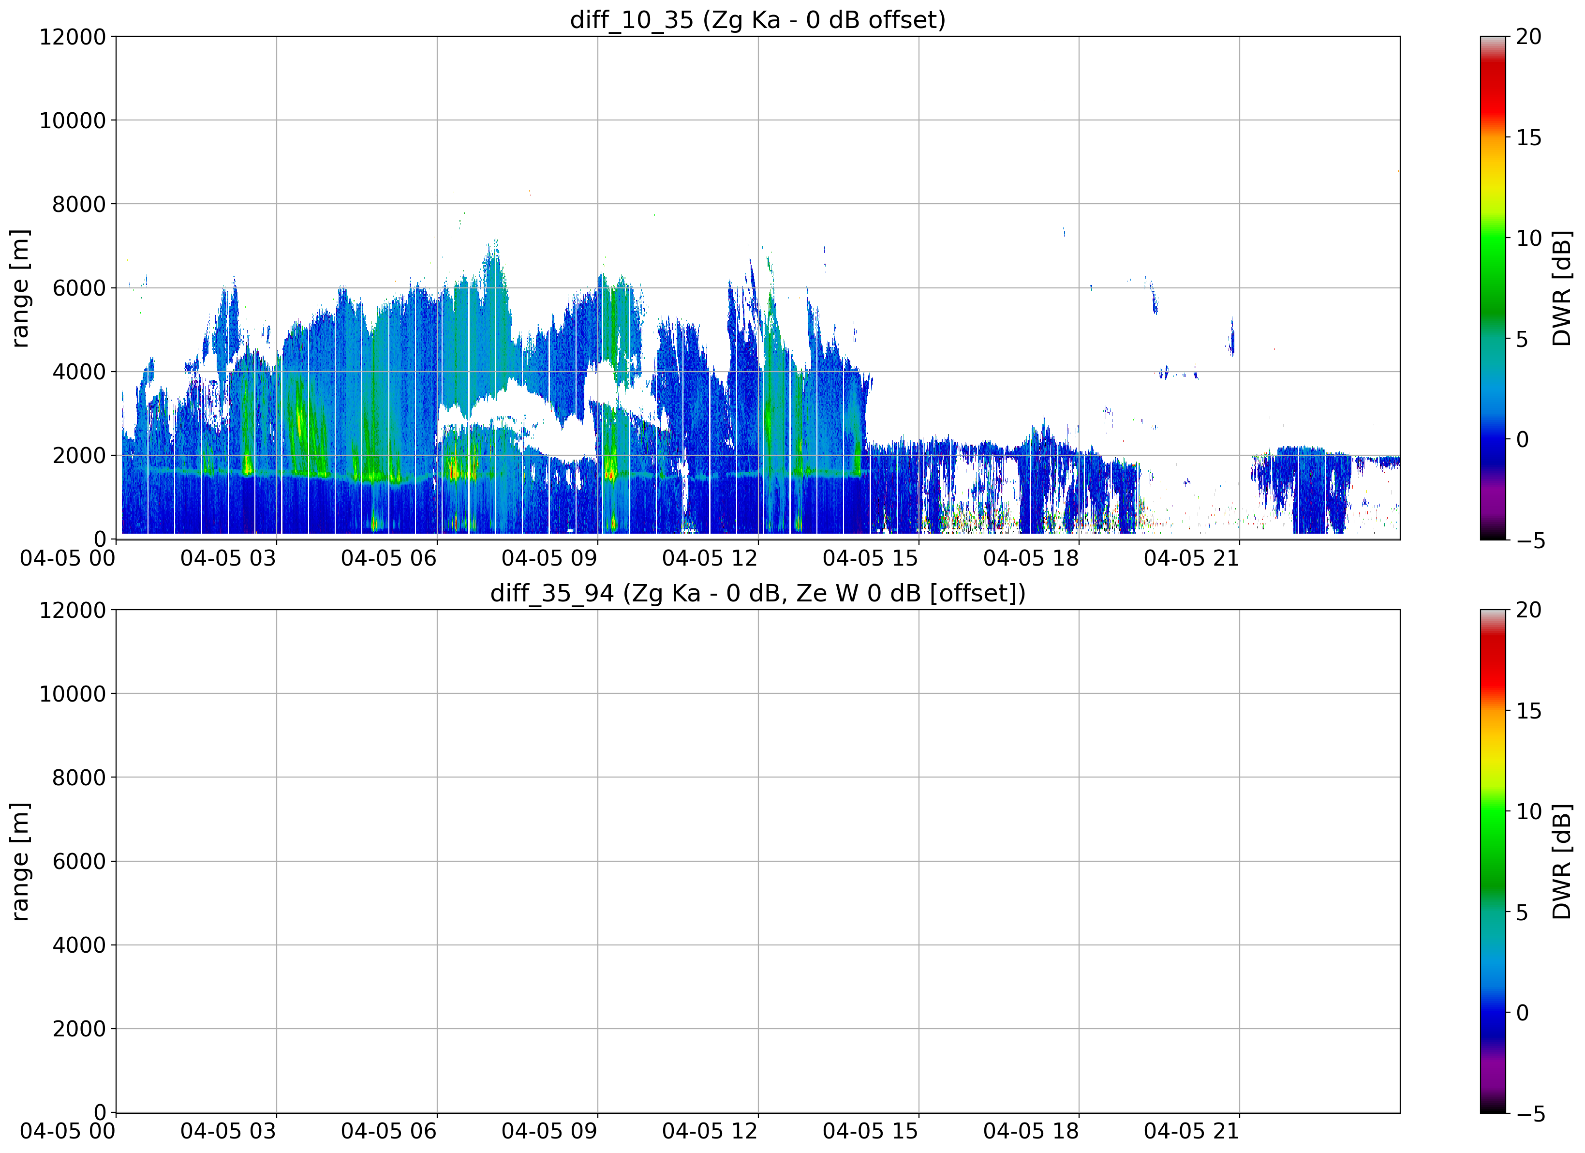The image size is (1585, 1153).
Task: Click the 4000 range tick on diff_35_94 plot
Action: coord(79,945)
